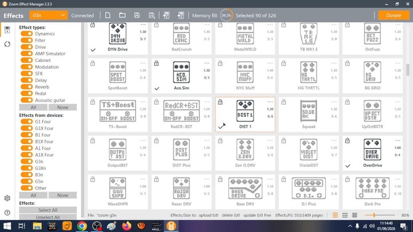Open the three-dot menu on DIST 1
The image size is (413, 232).
click(270, 102)
